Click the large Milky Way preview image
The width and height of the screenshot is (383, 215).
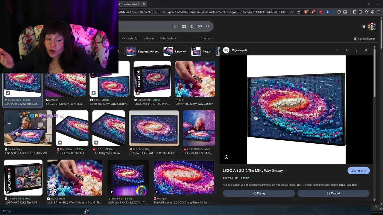pyautogui.click(x=296, y=110)
